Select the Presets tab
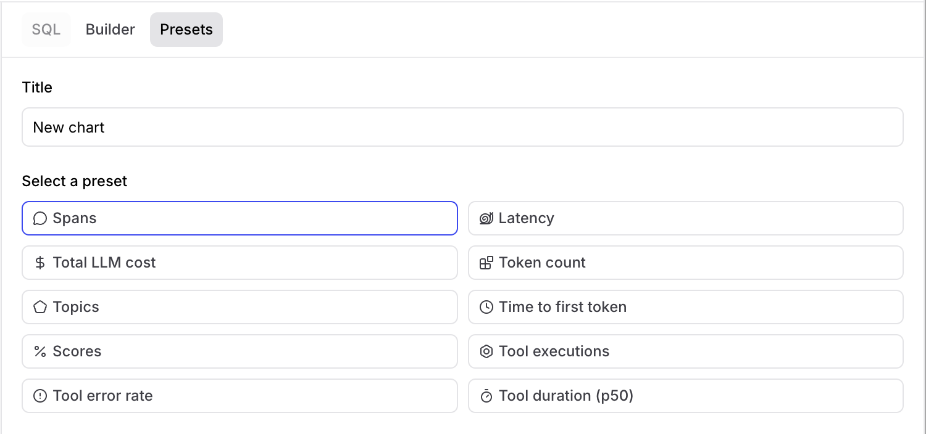This screenshot has width=926, height=434. (186, 30)
